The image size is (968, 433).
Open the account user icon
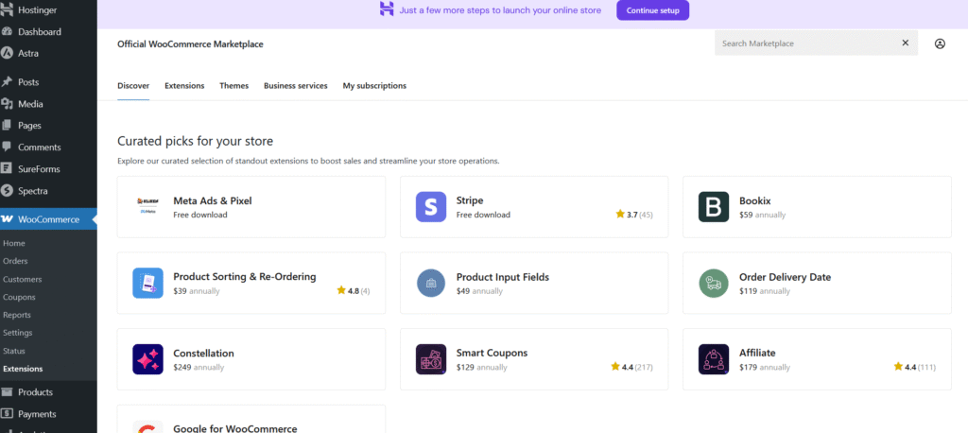[x=940, y=43]
